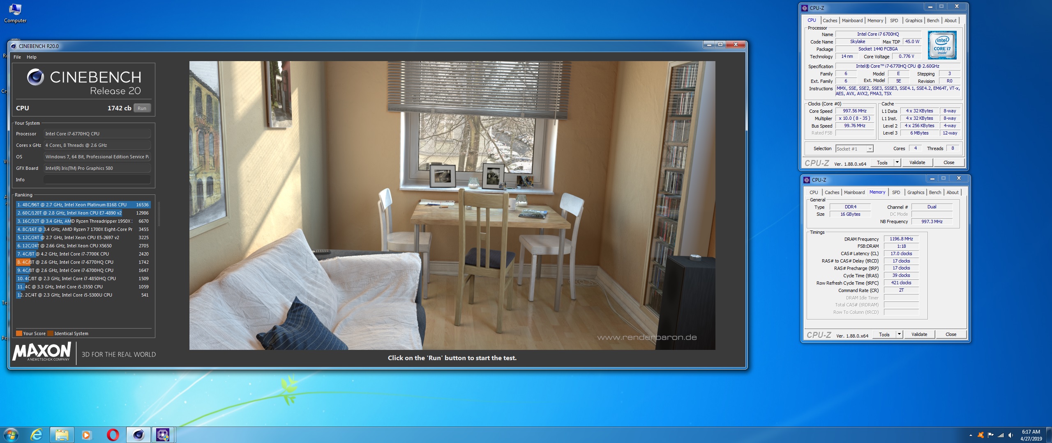
Task: Open Graphics tab in lower CPU-Z
Action: point(916,192)
